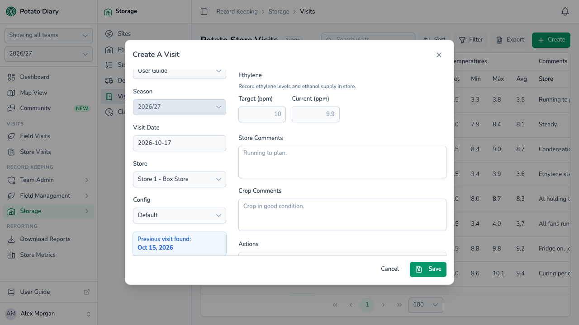The height and width of the screenshot is (325, 579).
Task: Open the User Guide external link
Action: click(49, 292)
